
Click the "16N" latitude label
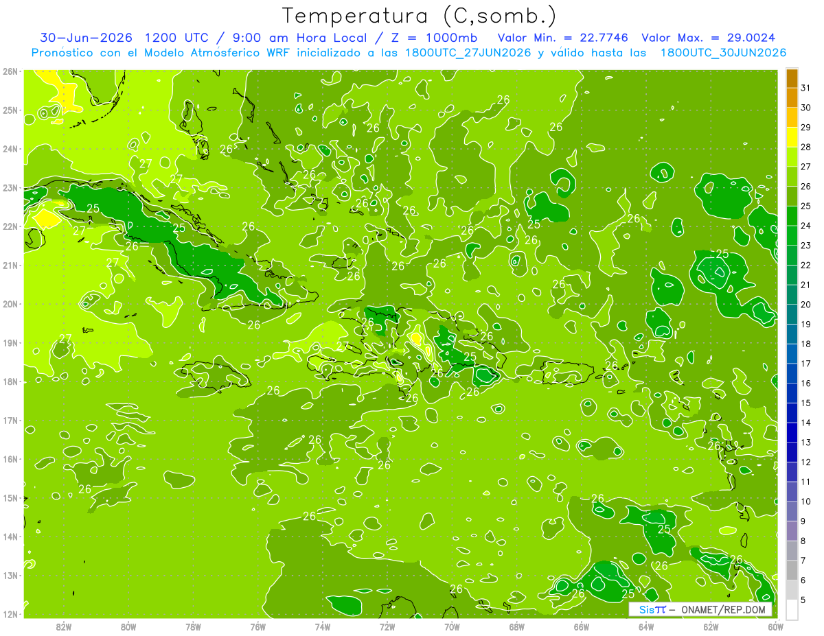pyautogui.click(x=10, y=459)
